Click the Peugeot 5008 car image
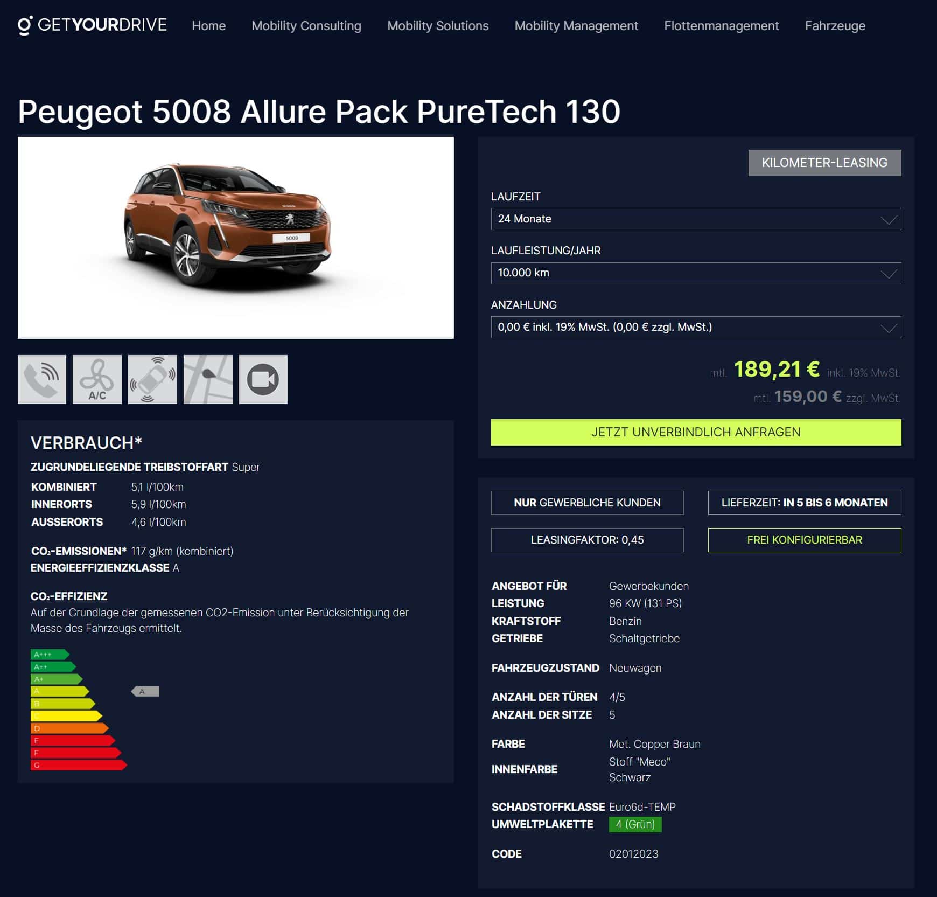 [x=236, y=238]
